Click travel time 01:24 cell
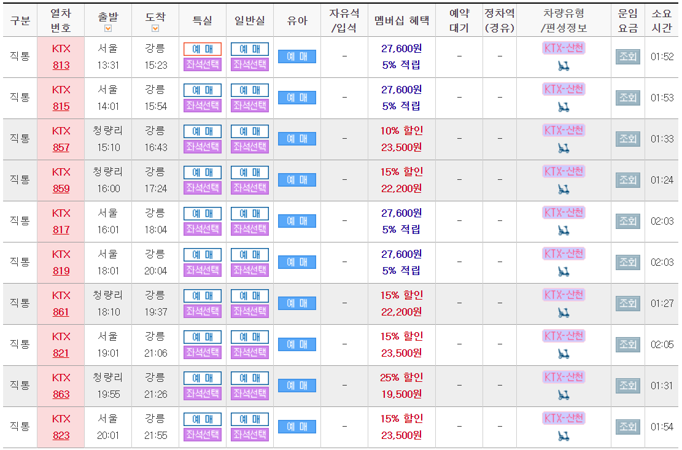Screen dimensions: 682x450 pos(662,180)
